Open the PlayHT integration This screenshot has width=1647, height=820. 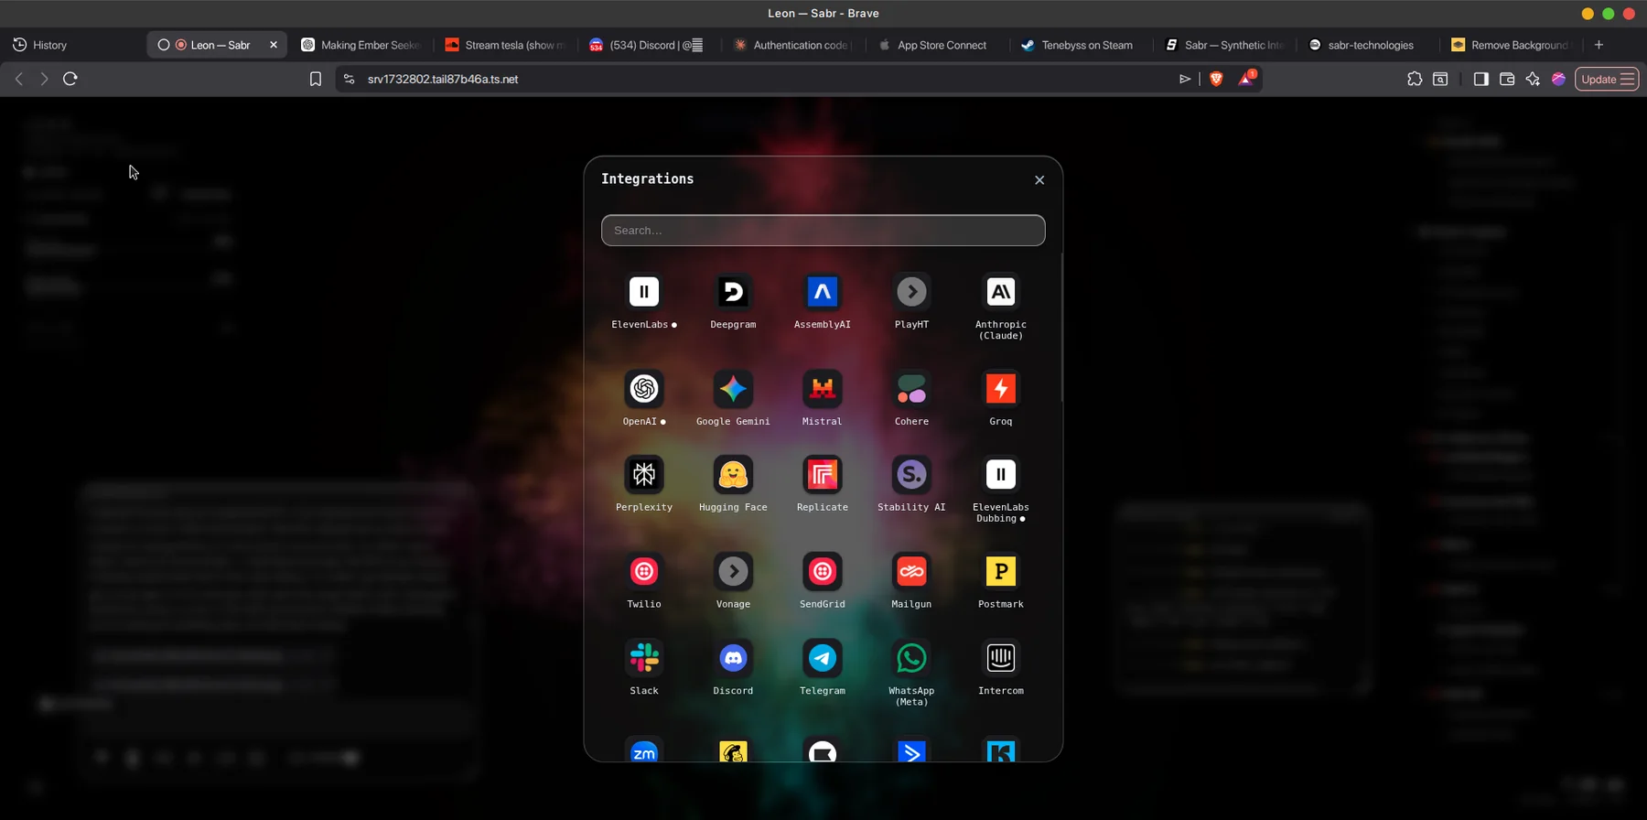(911, 292)
